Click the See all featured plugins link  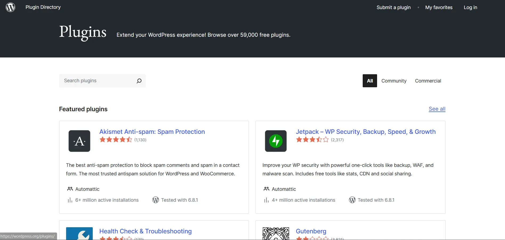tap(437, 109)
